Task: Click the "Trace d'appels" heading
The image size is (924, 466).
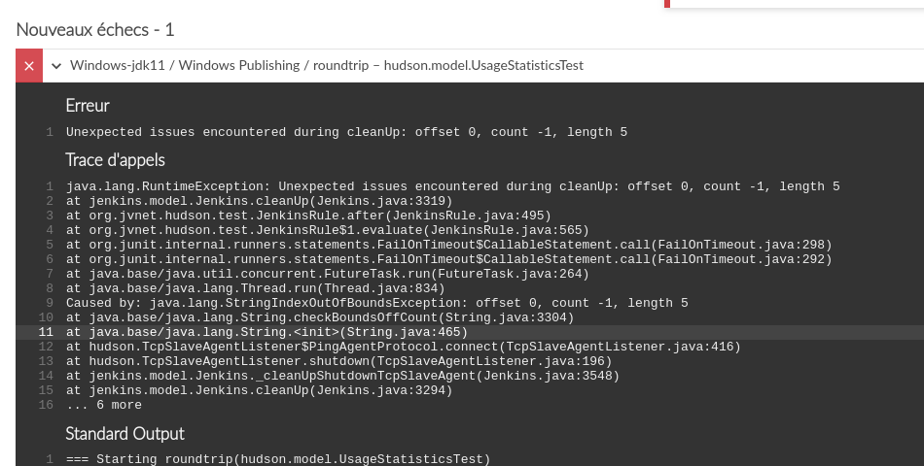Action: 115,159
